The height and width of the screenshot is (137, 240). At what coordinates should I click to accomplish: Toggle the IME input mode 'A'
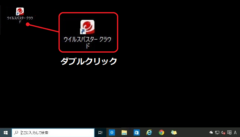pyautogui.click(x=235, y=132)
